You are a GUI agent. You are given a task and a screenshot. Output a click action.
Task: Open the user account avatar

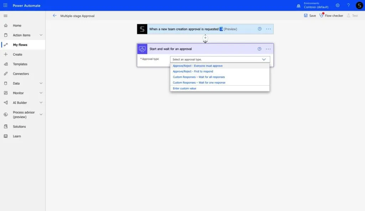(x=359, y=5)
